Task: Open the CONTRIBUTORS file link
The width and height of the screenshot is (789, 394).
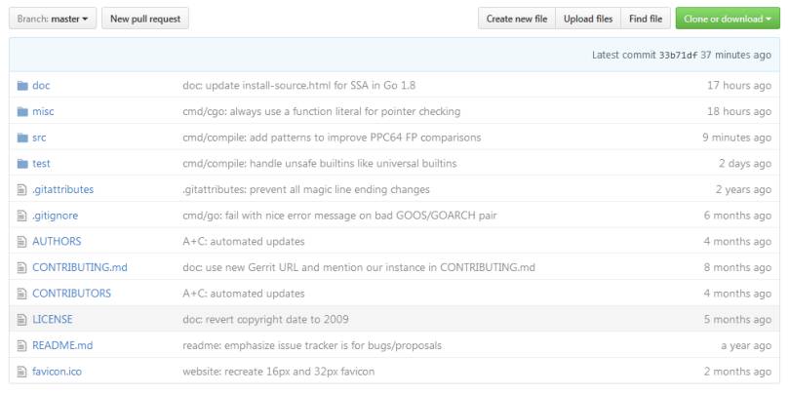Action: tap(71, 294)
